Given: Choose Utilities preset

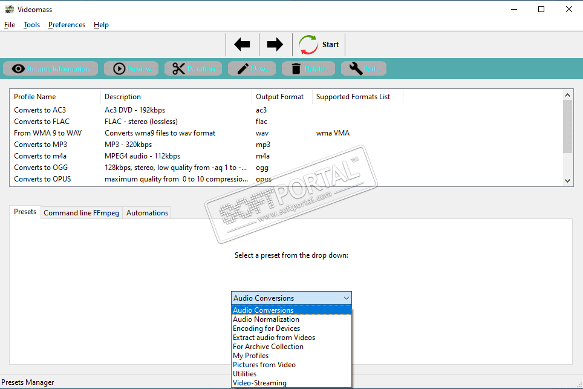Looking at the screenshot, I should pos(291,374).
